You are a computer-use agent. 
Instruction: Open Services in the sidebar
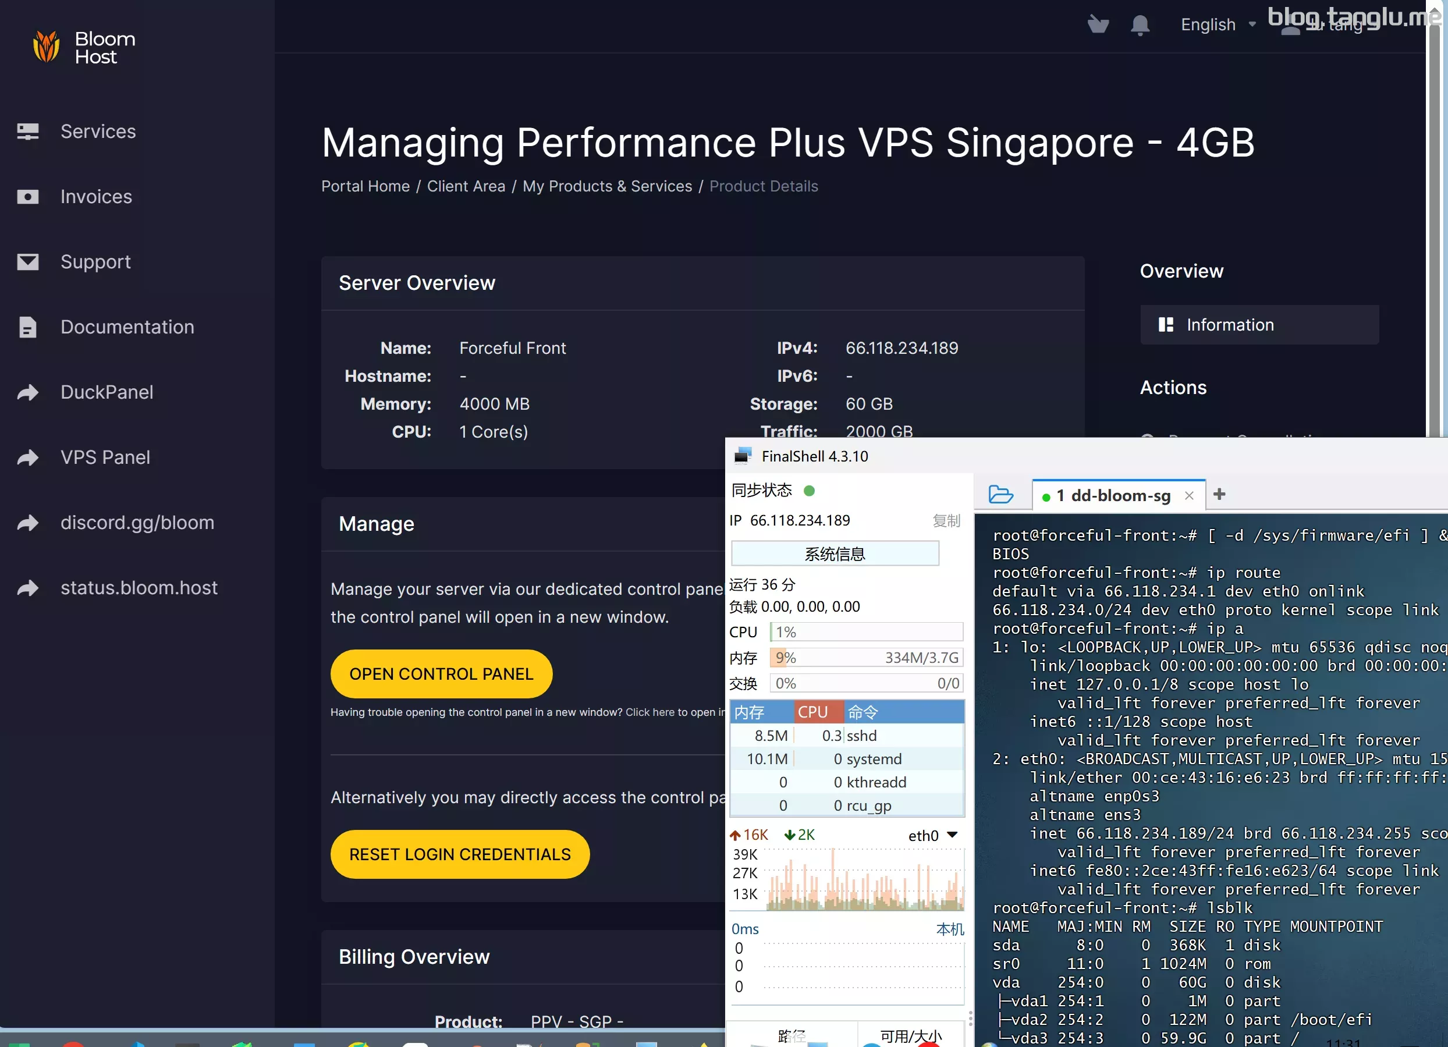coord(98,132)
